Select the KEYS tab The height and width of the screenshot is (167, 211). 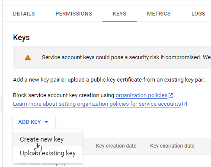click(119, 14)
